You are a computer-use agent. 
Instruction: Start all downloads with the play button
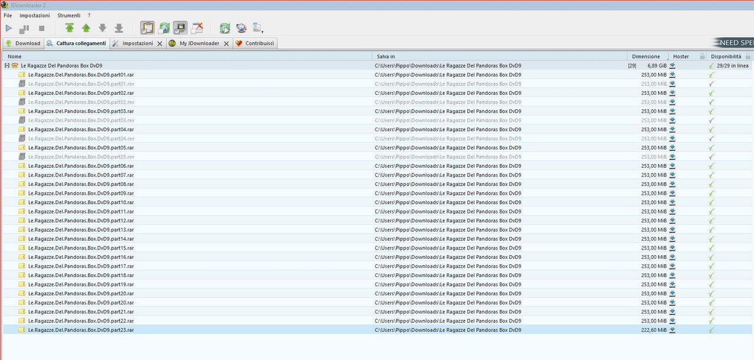pos(8,28)
